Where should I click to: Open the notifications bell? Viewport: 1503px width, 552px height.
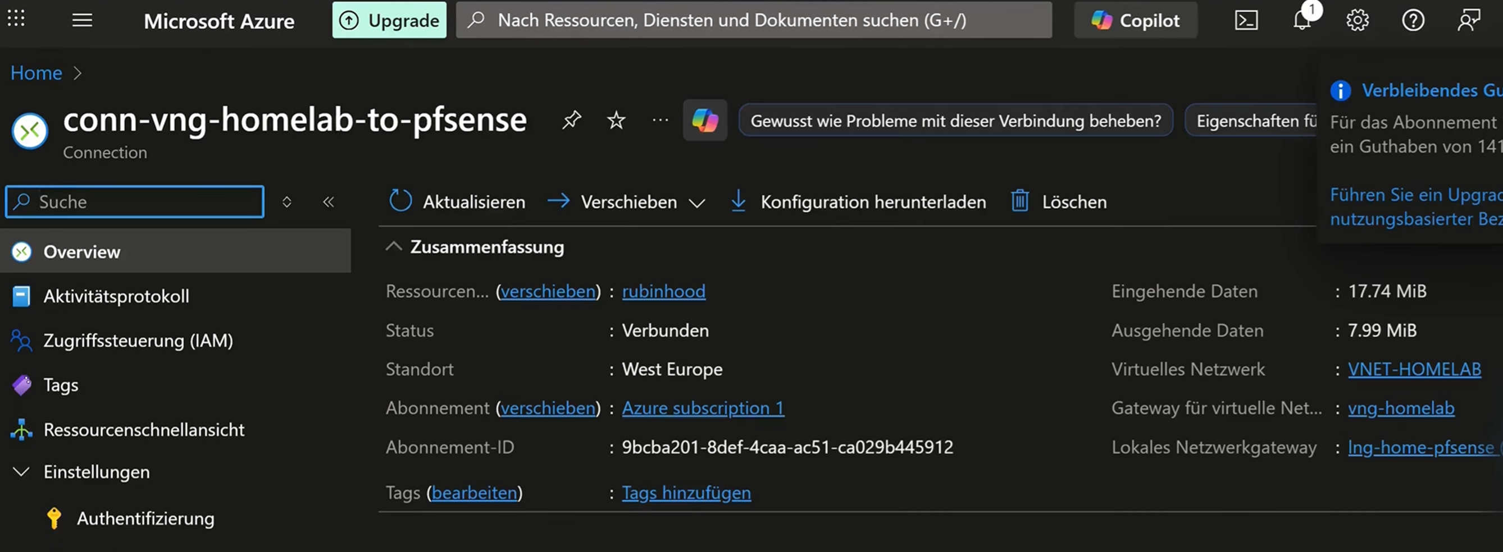pos(1302,20)
